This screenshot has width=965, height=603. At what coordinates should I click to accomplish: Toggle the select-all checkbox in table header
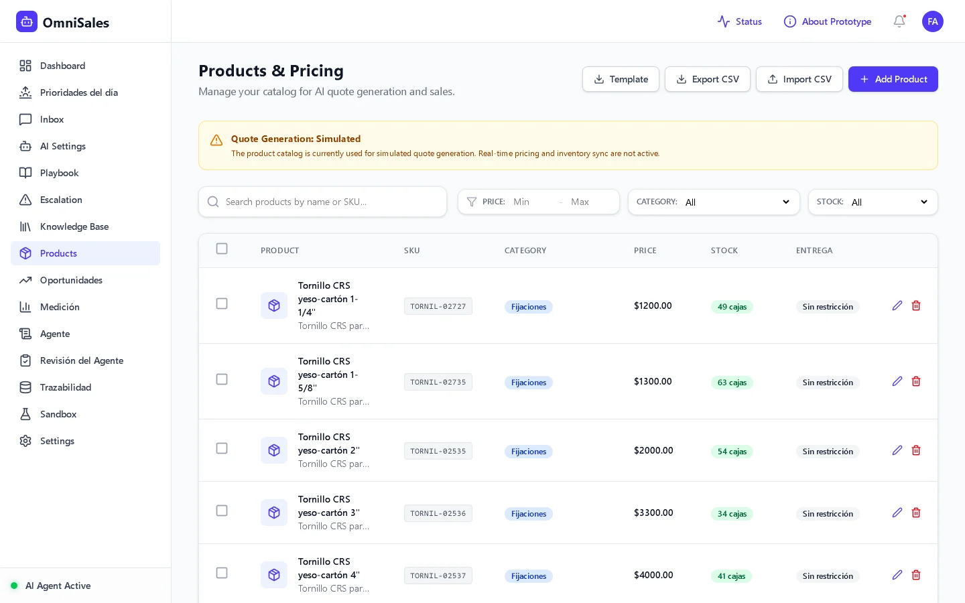click(x=222, y=249)
